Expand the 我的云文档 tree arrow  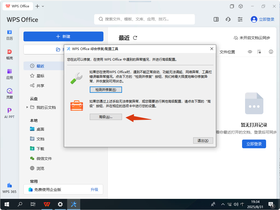(27, 107)
